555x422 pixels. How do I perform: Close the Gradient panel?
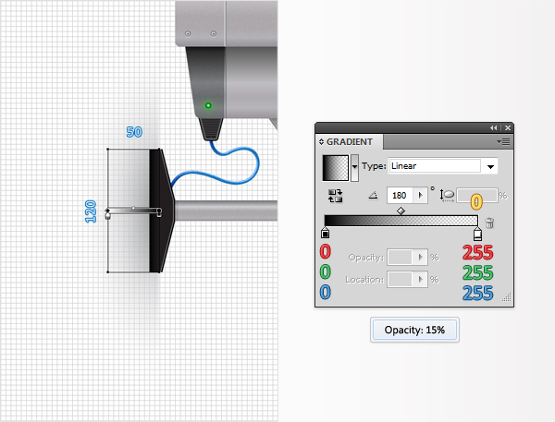coord(508,128)
